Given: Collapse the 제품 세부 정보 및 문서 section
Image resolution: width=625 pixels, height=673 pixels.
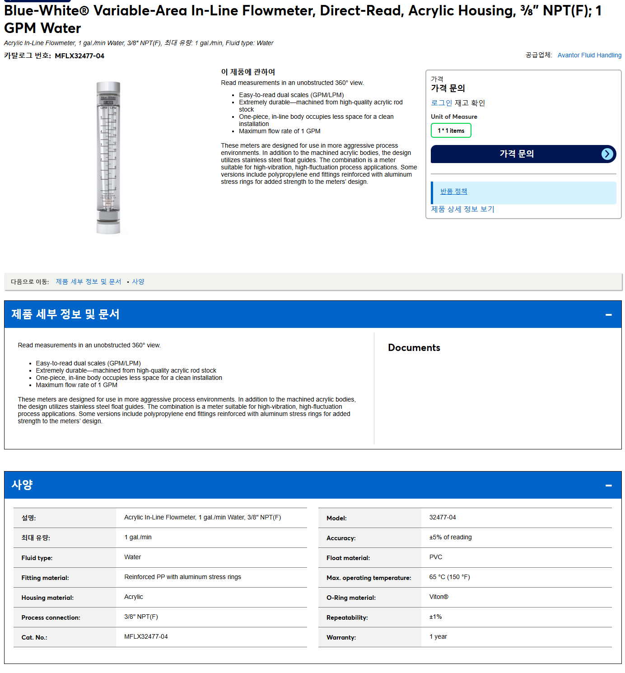Looking at the screenshot, I should coord(608,314).
